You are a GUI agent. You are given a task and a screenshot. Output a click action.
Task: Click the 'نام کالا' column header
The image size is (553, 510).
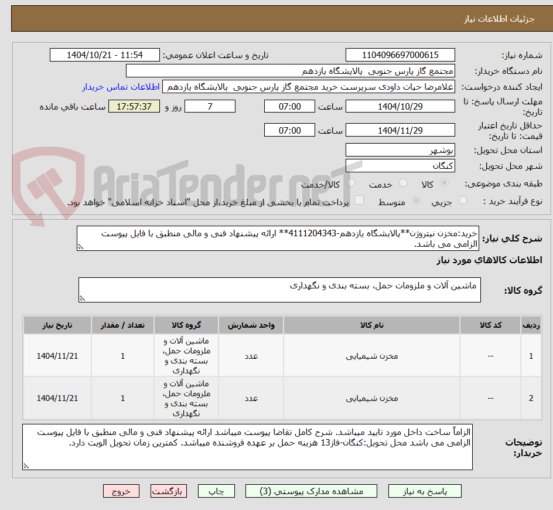(x=372, y=325)
